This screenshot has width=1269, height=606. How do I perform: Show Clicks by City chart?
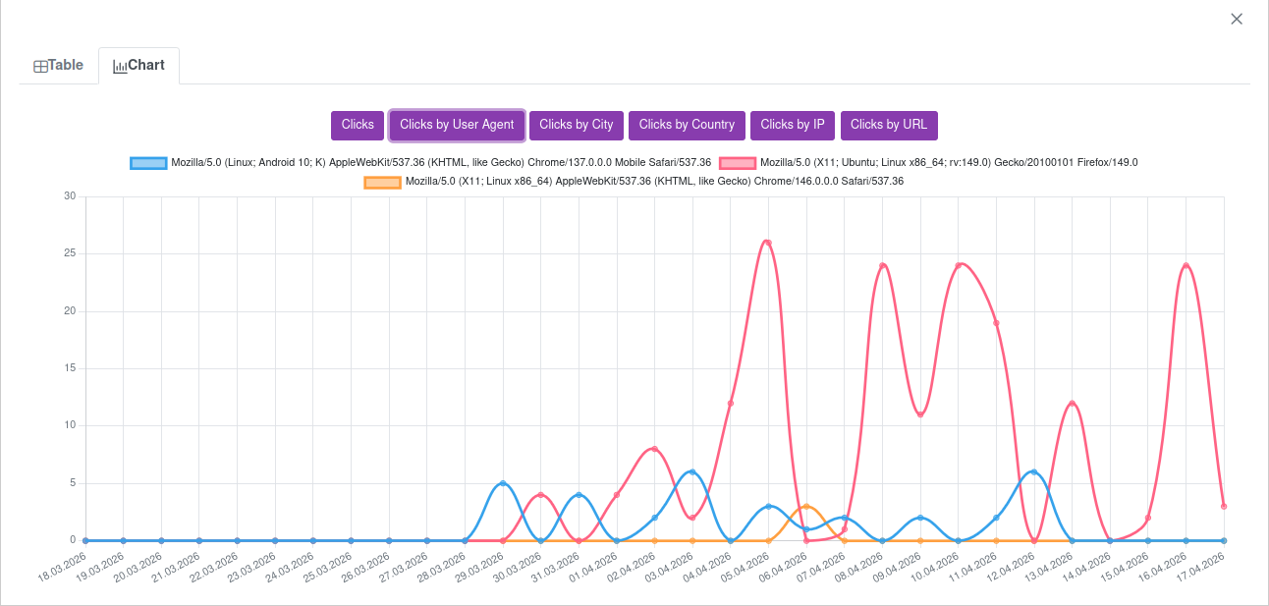[x=576, y=125]
